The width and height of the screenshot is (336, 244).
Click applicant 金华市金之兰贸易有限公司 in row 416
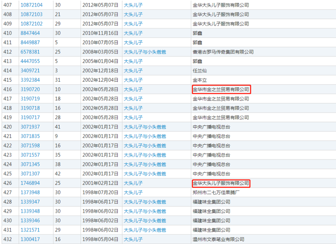point(221,90)
